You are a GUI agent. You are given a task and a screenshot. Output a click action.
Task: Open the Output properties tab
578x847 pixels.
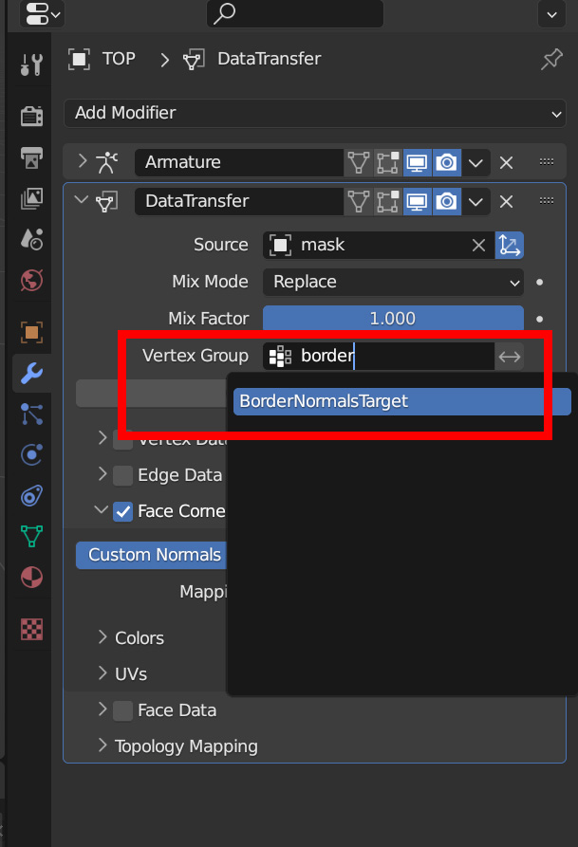coord(31,157)
